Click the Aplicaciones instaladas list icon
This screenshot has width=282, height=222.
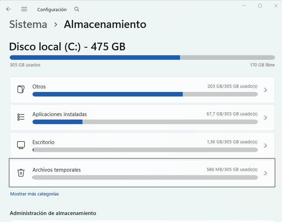[21, 117]
